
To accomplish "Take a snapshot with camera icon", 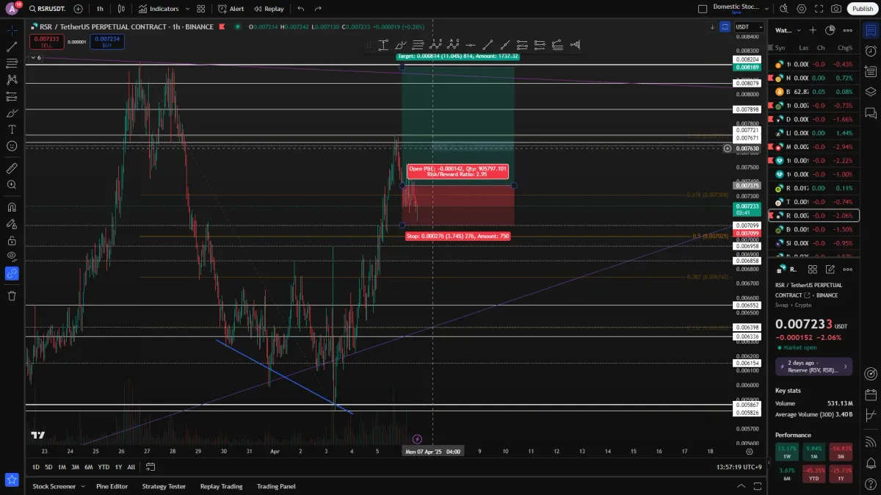I will [x=836, y=9].
